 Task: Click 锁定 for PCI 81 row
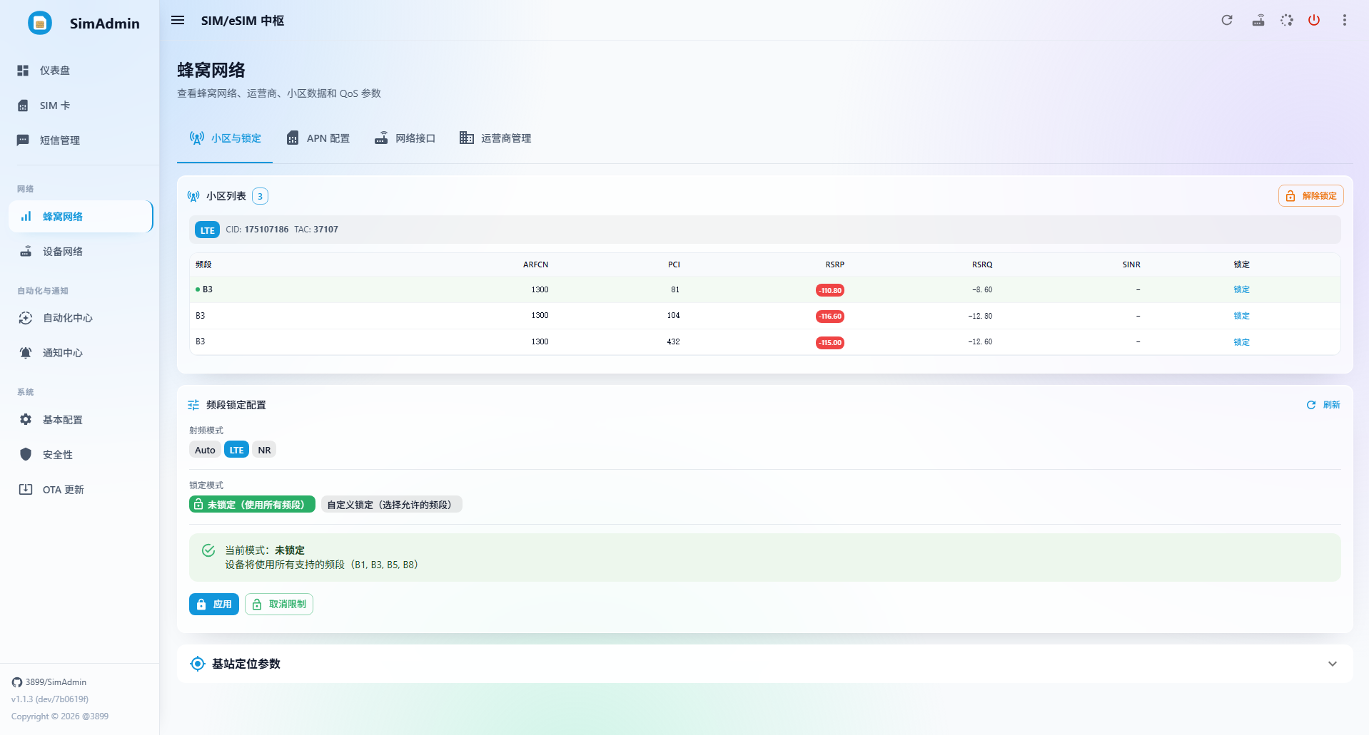1242,289
